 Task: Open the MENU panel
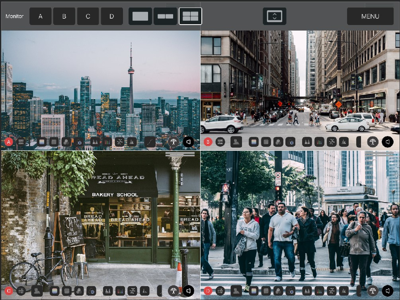370,16
